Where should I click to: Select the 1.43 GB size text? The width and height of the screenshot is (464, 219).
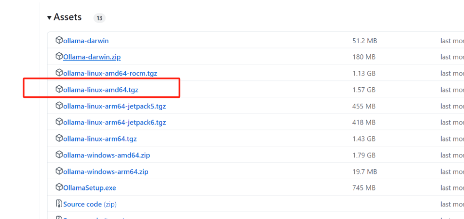click(364, 139)
